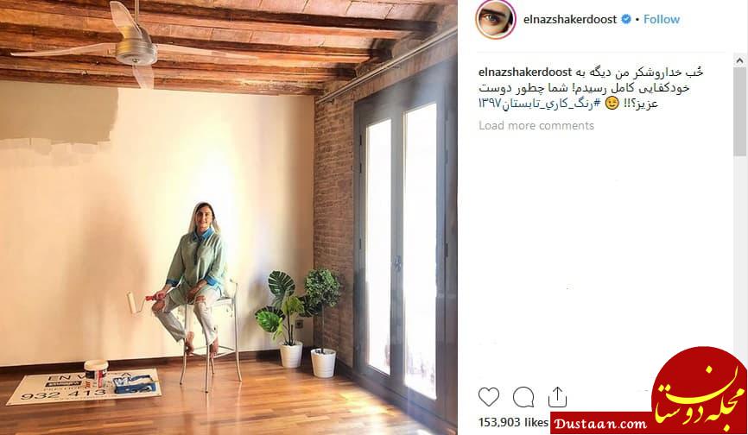Click the comments panel scroll-up arrow

pos(740,60)
